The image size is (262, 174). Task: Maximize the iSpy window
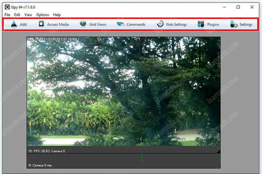pos(238,7)
